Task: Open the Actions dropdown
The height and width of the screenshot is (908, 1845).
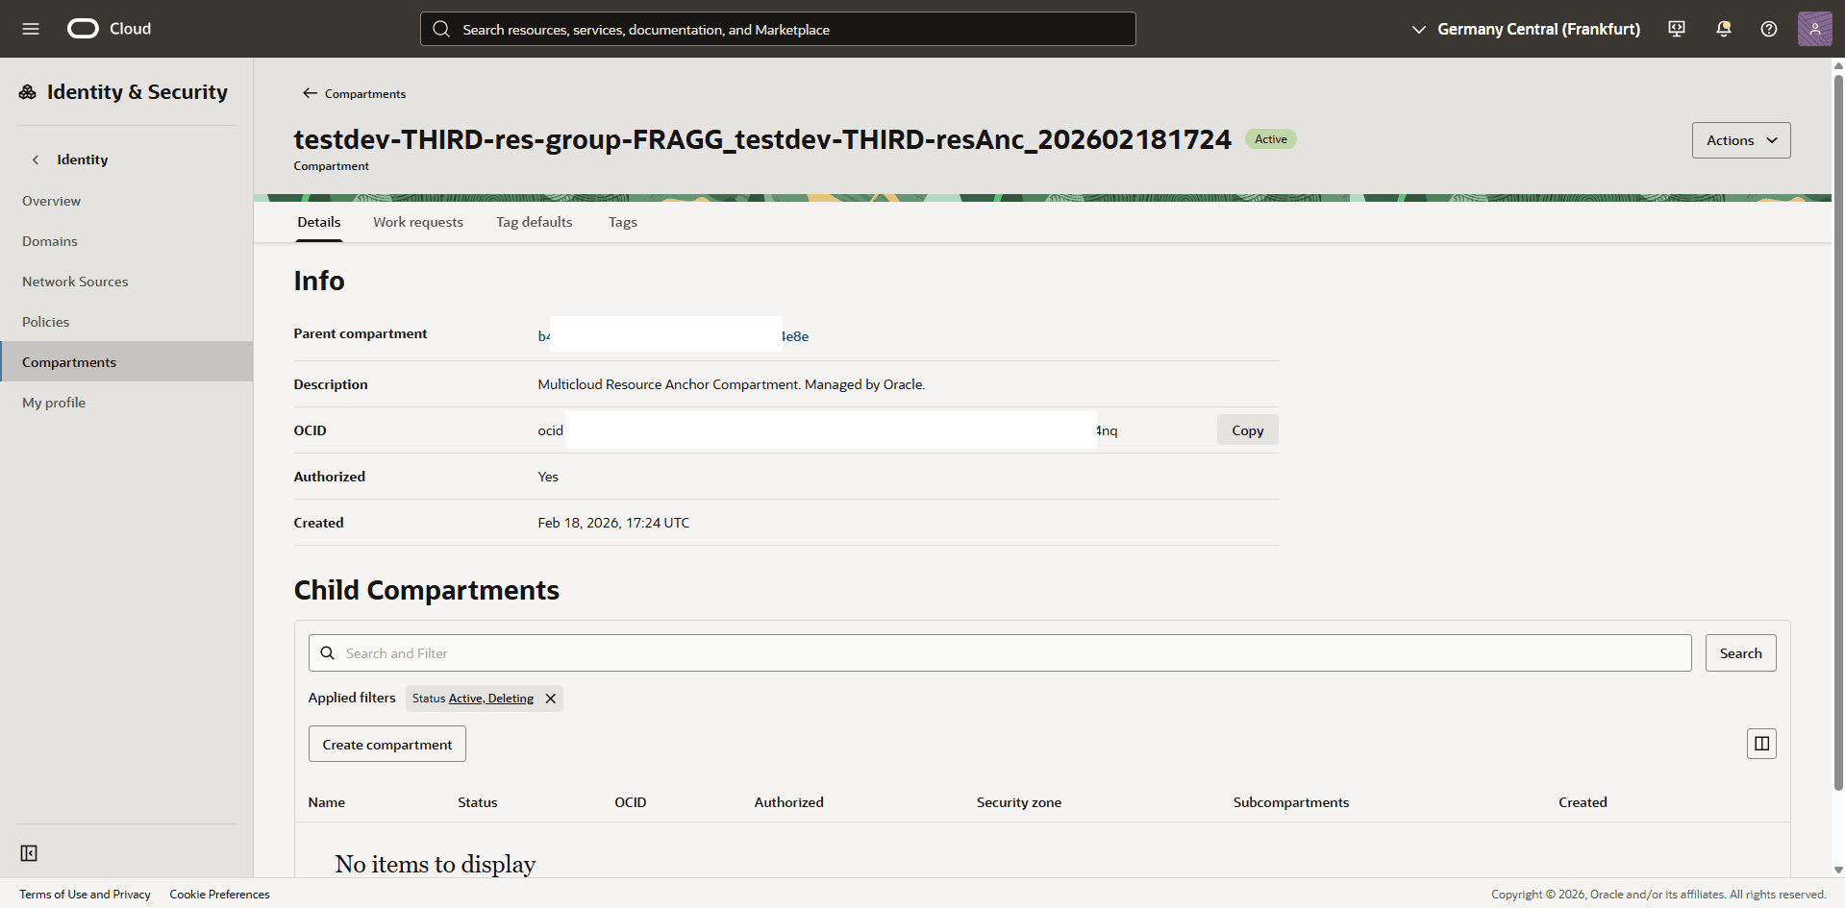Action: pos(1741,140)
